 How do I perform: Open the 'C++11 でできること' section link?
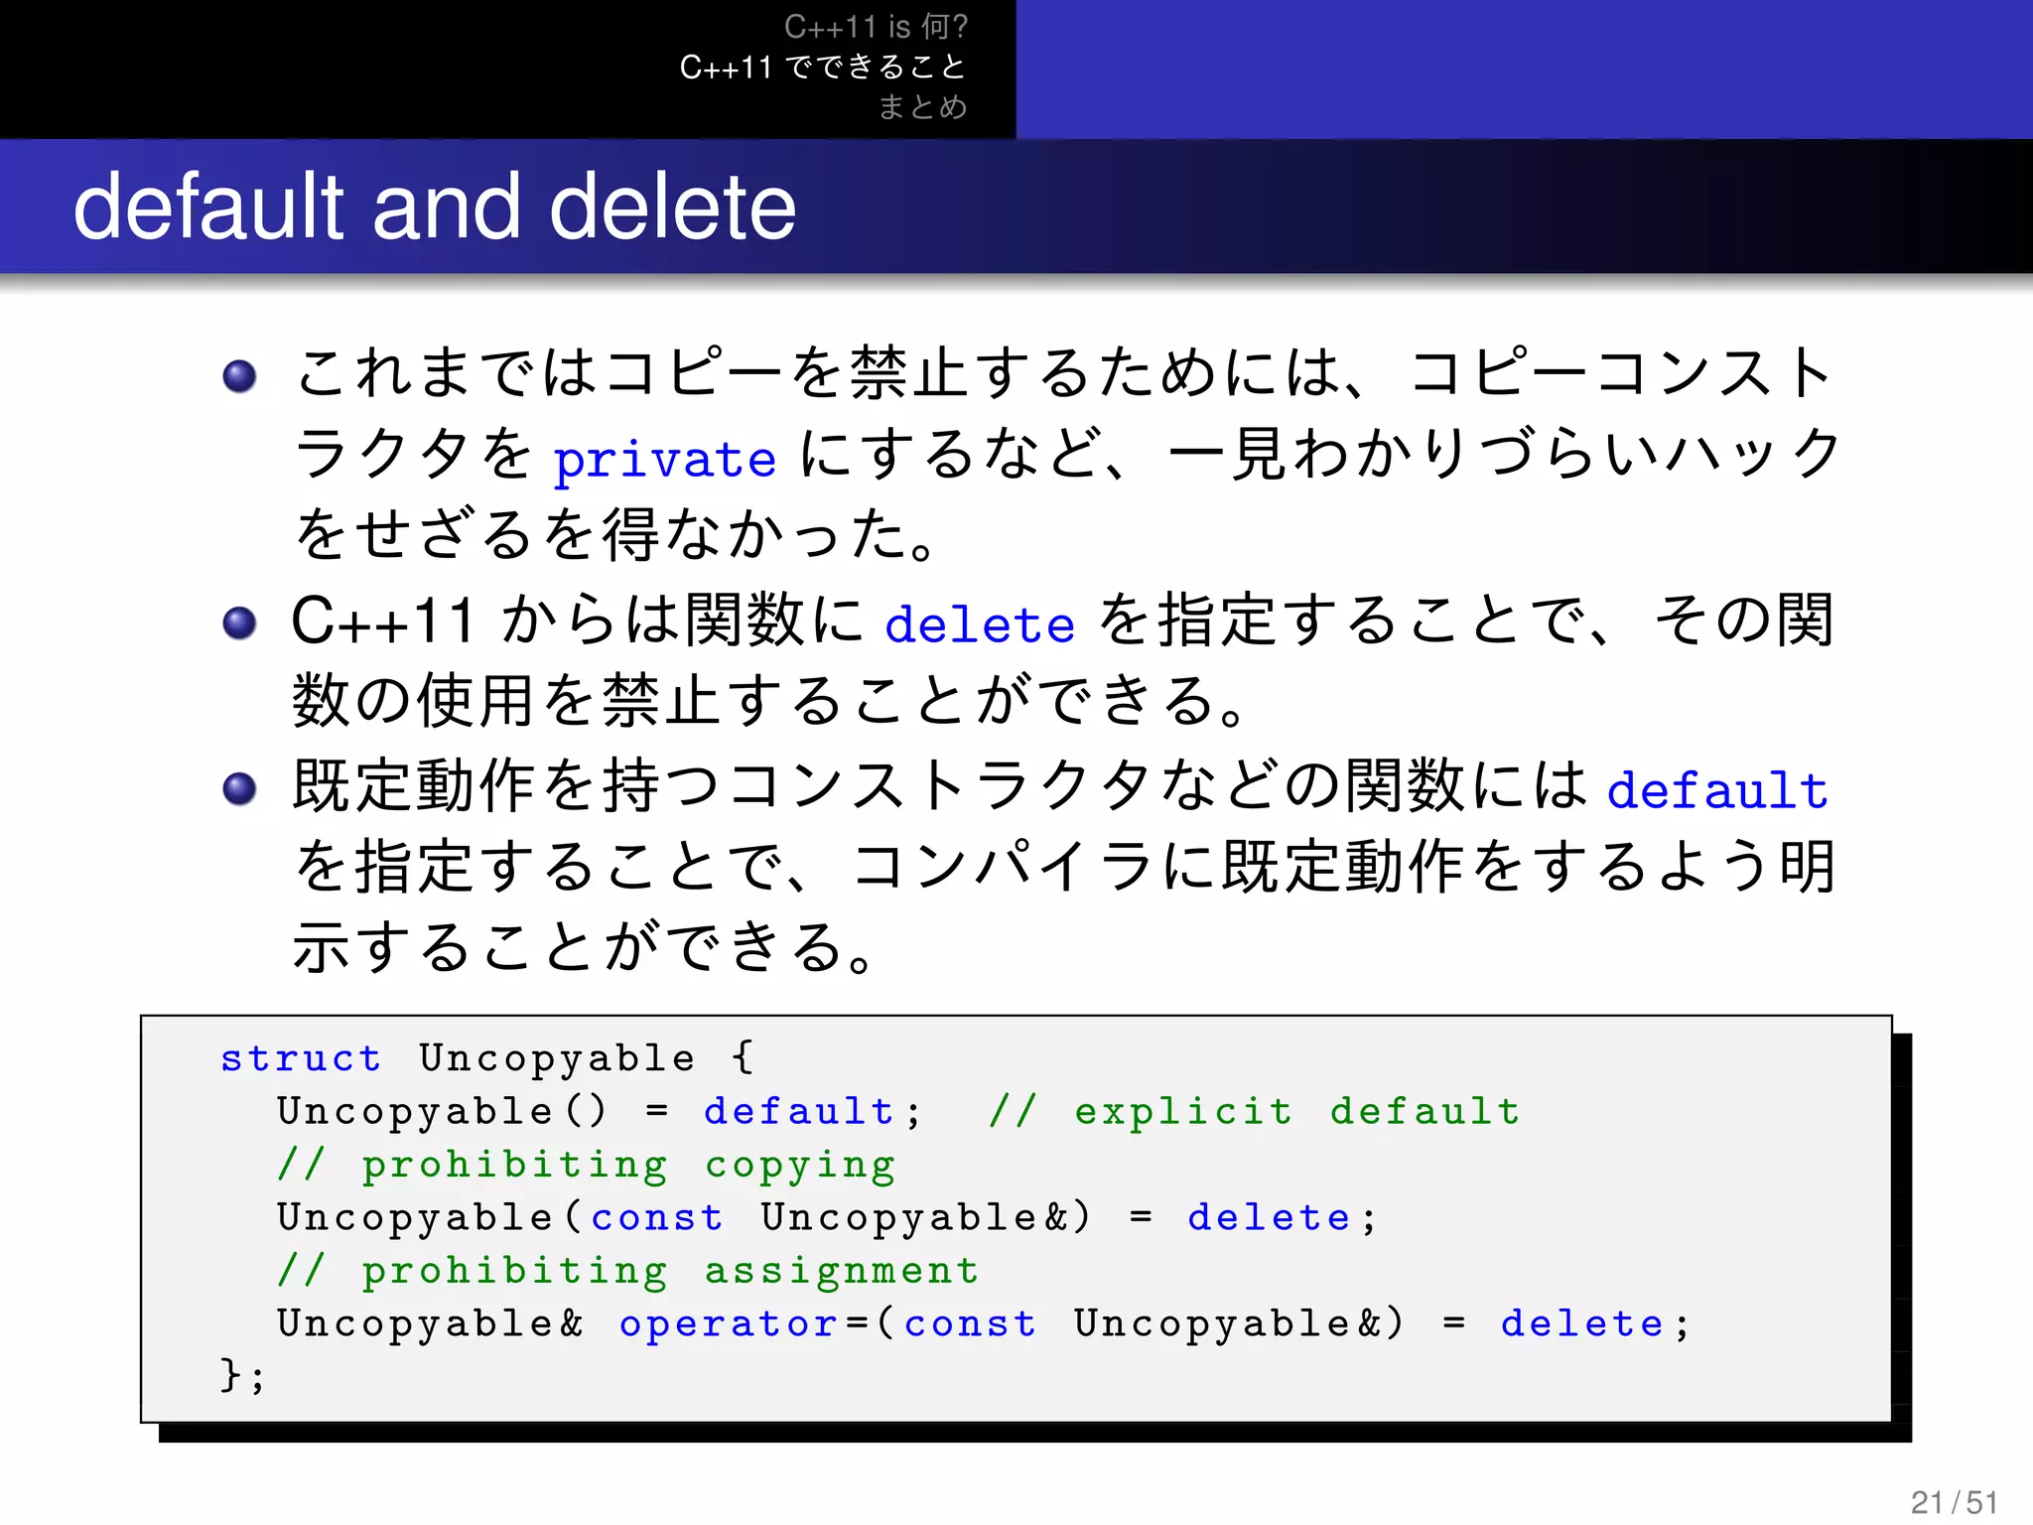point(823,67)
